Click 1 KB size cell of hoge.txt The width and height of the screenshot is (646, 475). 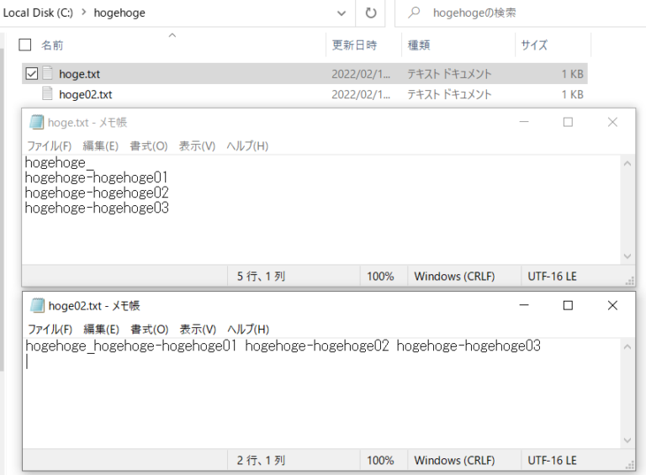point(572,74)
